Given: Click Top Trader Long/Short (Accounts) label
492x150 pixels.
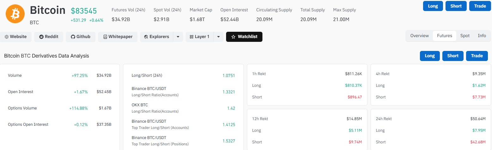Looking at the screenshot, I should (x=160, y=128).
